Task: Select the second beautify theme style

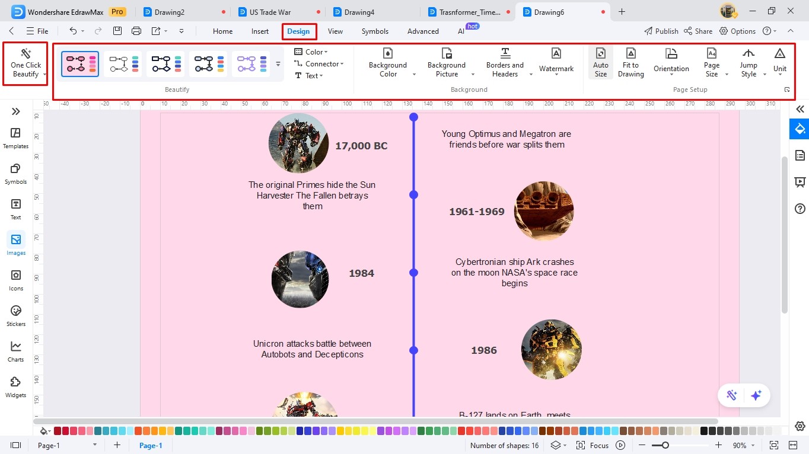Action: coord(123,63)
